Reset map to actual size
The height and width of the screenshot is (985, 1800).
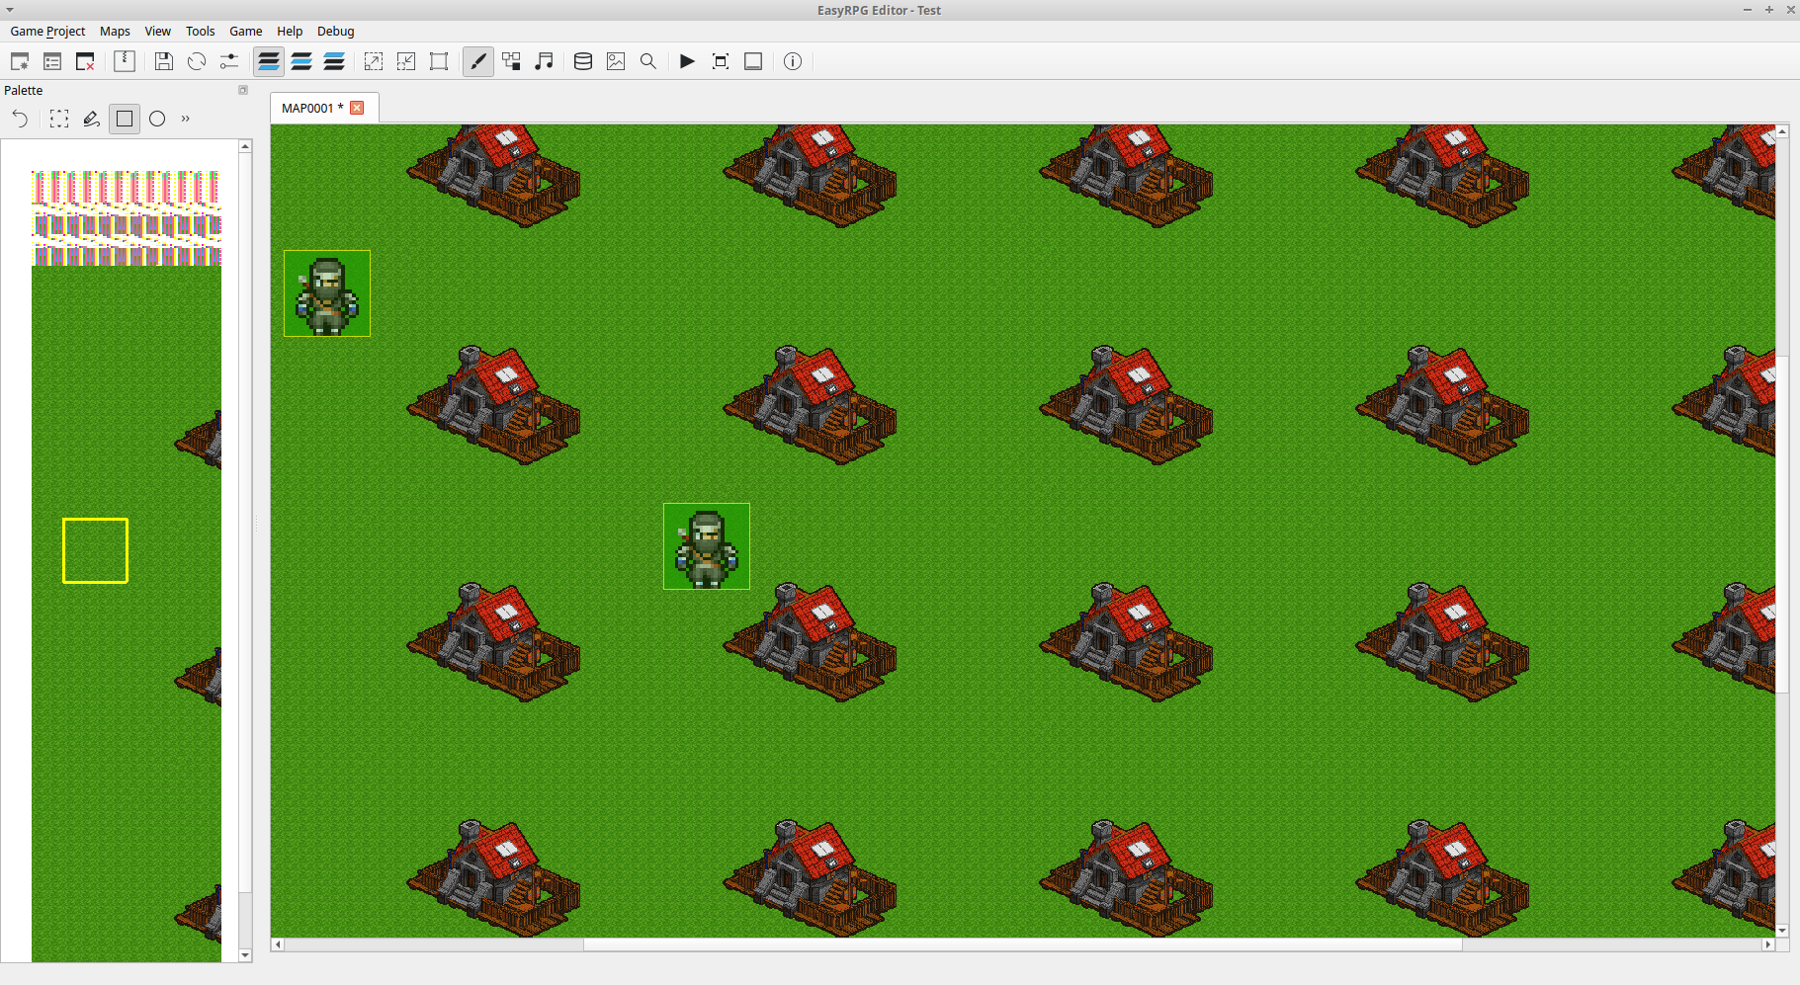coord(439,61)
